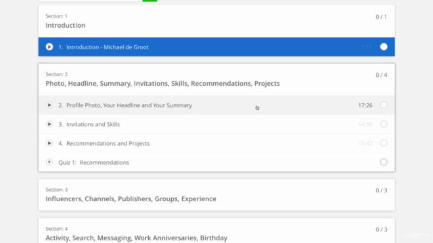Click the 'Section: 3' label
433x243 pixels.
coord(57,190)
